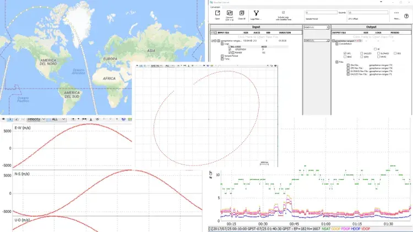Expand the GALILEO Nav File node
This screenshot has width=413, height=232.
point(348,74)
